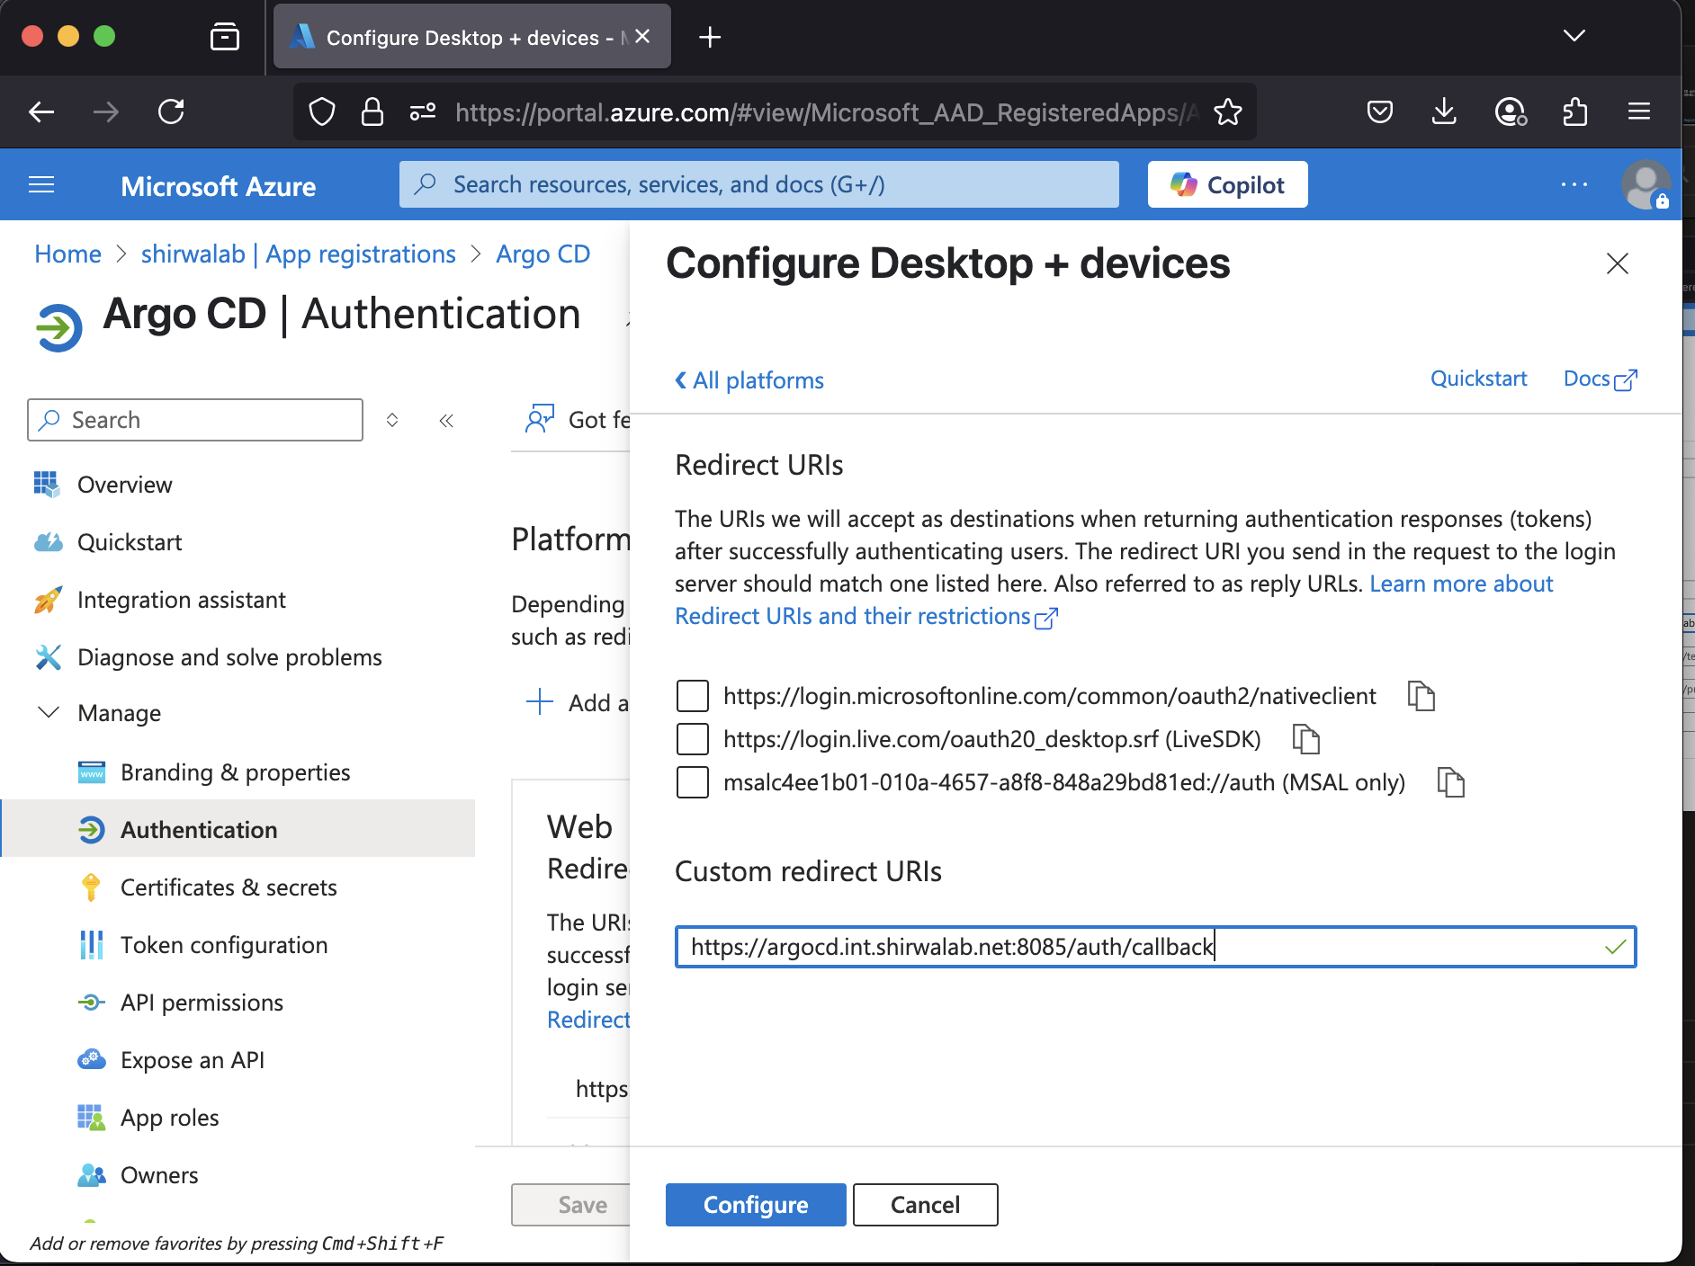
Task: Open a new browser tab
Action: 710,37
